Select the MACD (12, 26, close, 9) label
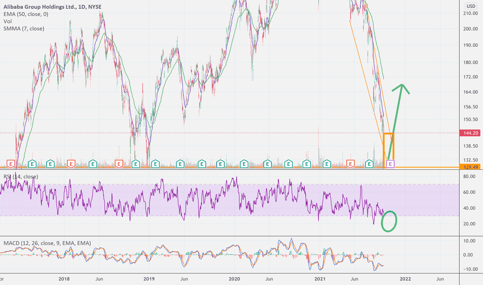483x285 pixels. click(x=47, y=243)
